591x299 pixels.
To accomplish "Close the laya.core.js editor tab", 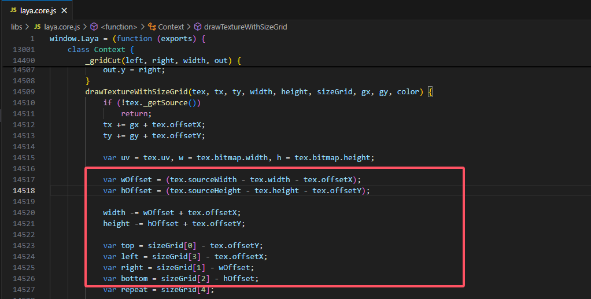I will [64, 11].
